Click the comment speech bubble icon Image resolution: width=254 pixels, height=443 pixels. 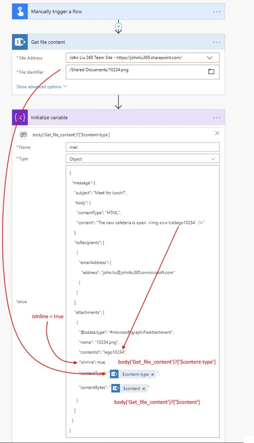pos(23,134)
